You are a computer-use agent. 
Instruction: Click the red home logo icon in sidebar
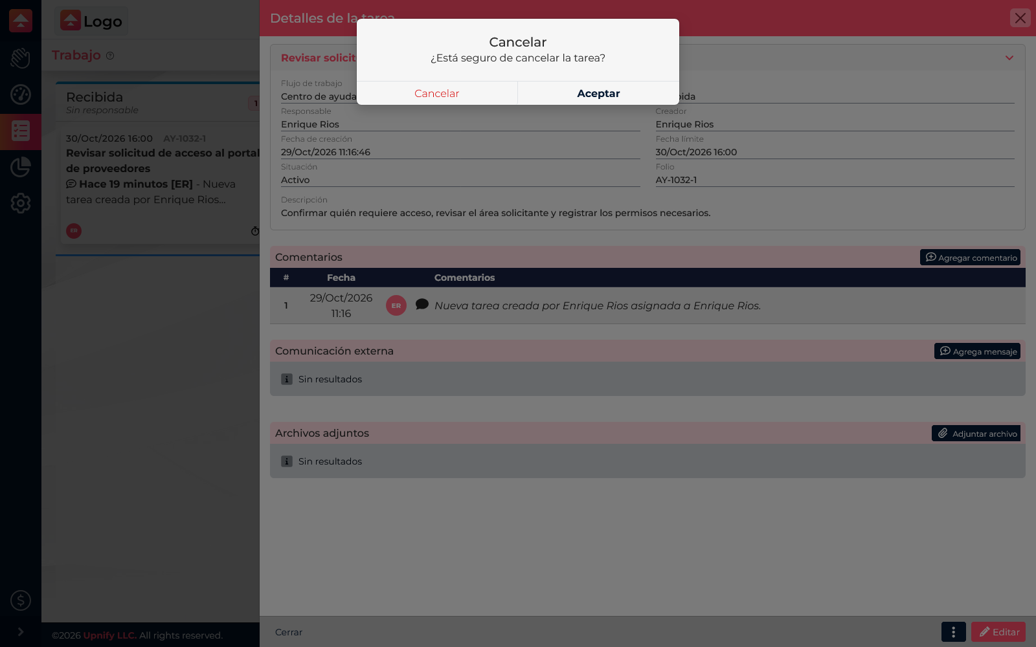point(21,21)
